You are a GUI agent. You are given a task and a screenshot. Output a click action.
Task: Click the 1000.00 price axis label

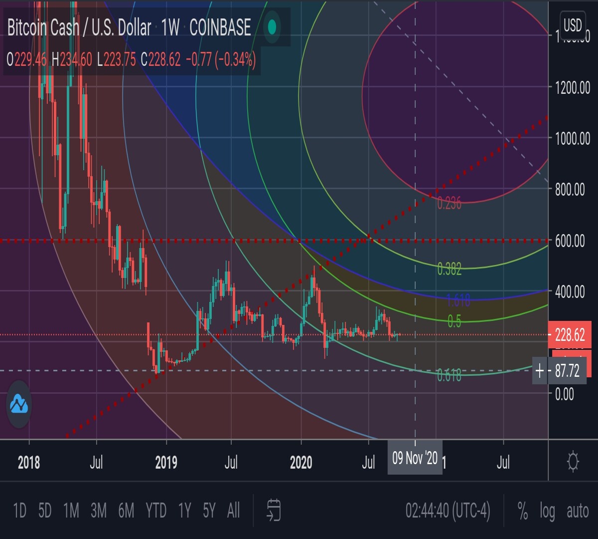click(573, 138)
